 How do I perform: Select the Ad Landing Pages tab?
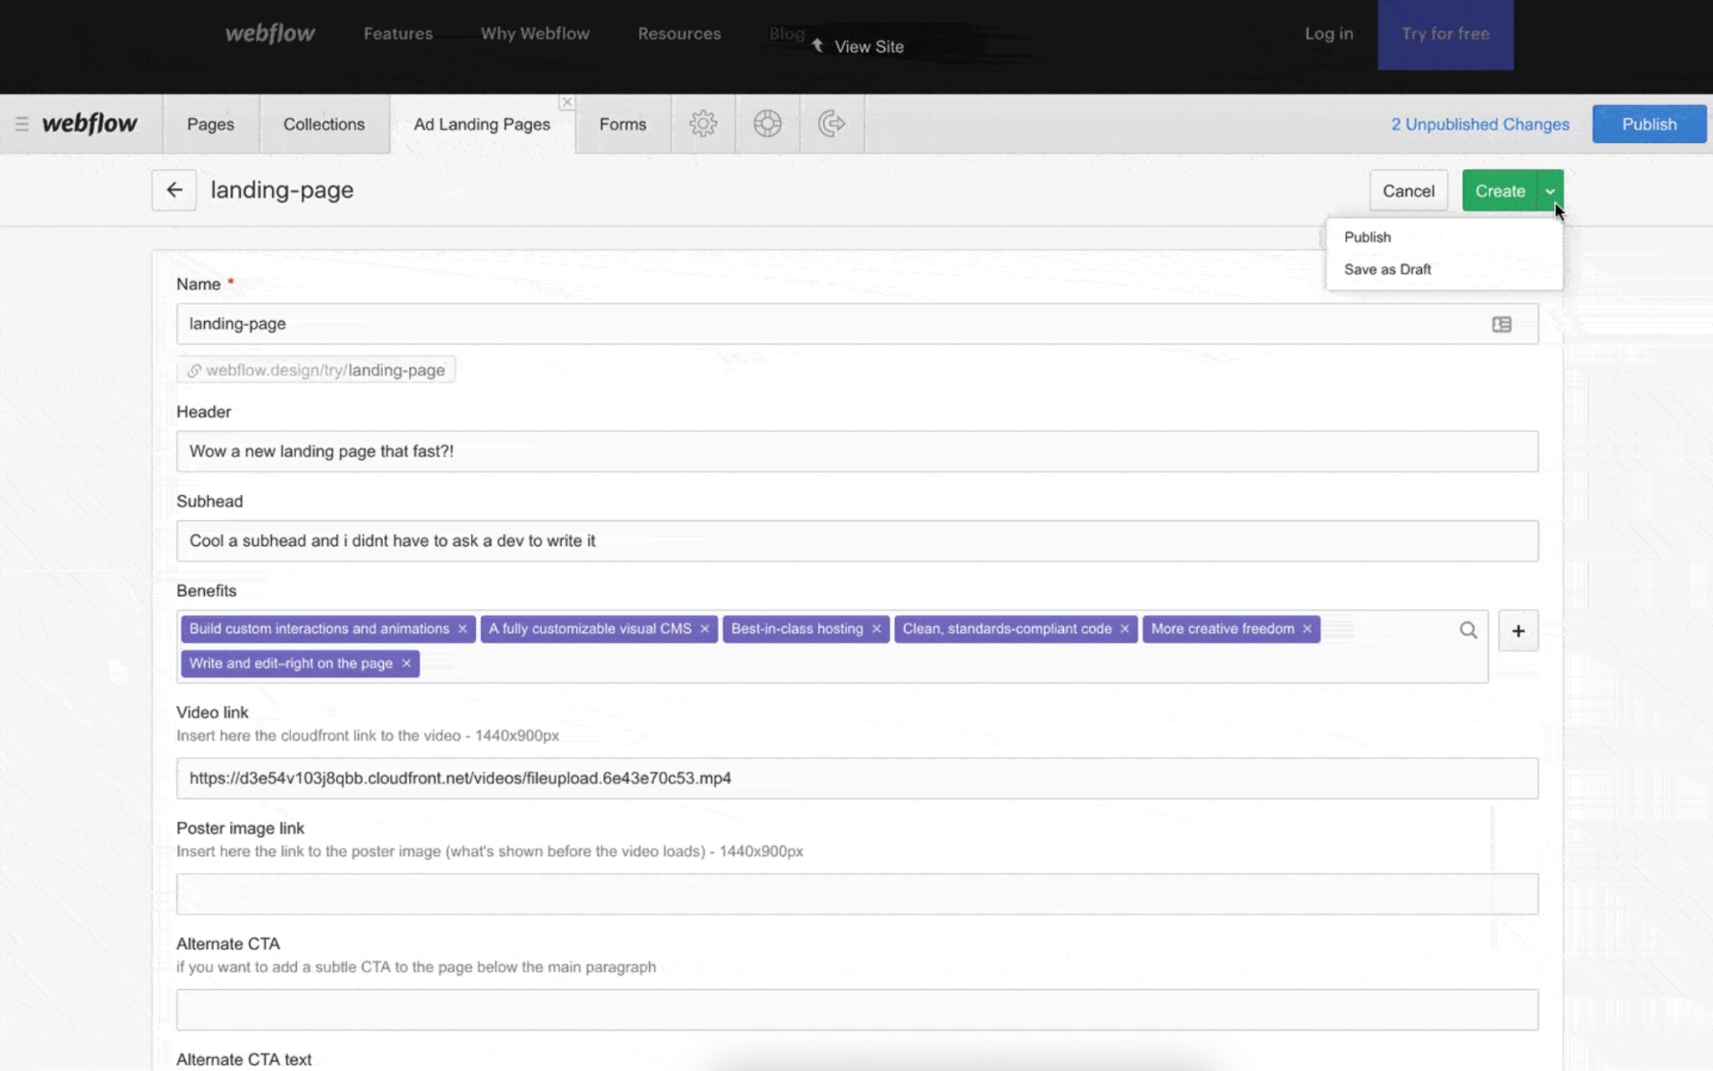click(x=482, y=124)
